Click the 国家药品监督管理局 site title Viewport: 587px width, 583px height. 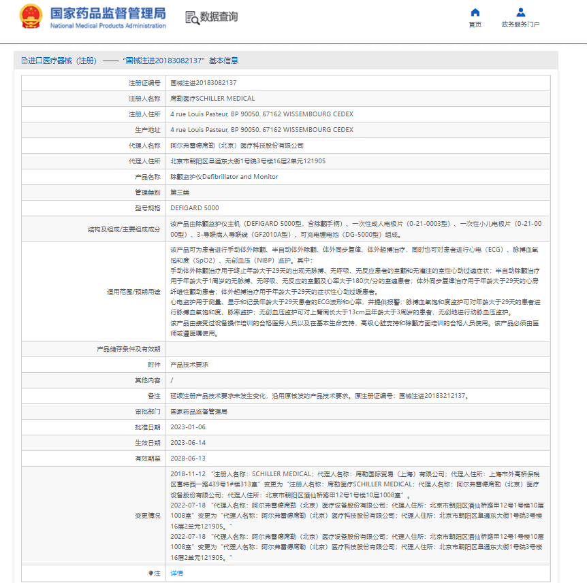(x=108, y=14)
